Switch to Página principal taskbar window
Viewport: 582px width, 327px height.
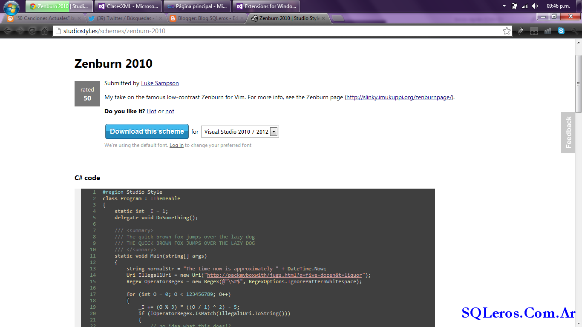(197, 6)
